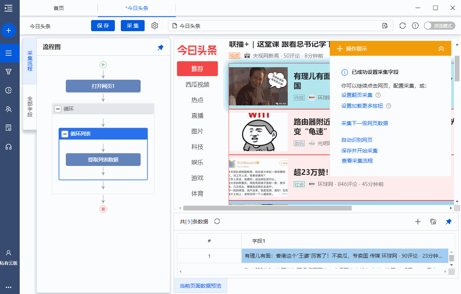
Task: Open the three-dot more options in sidebar
Action: [9, 287]
